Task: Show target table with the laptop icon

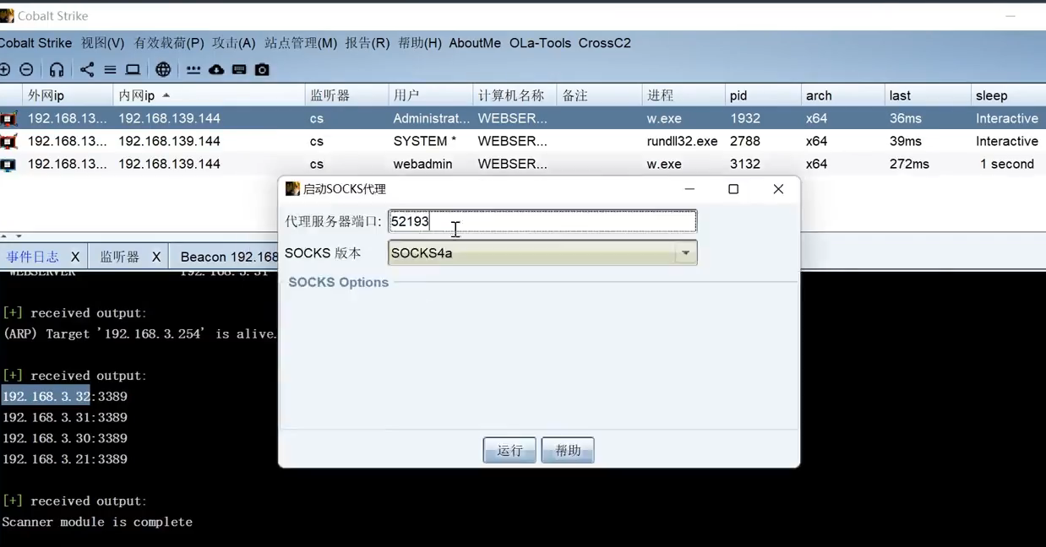Action: click(133, 69)
